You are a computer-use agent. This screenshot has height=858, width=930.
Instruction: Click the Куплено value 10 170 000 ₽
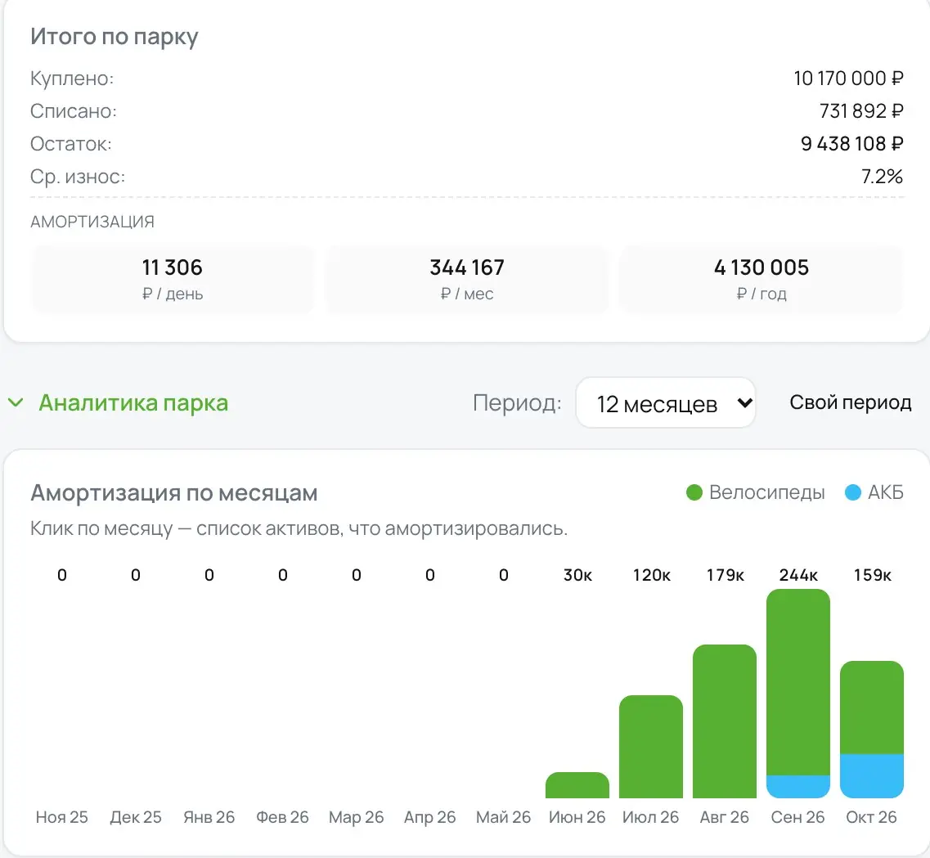(x=848, y=79)
